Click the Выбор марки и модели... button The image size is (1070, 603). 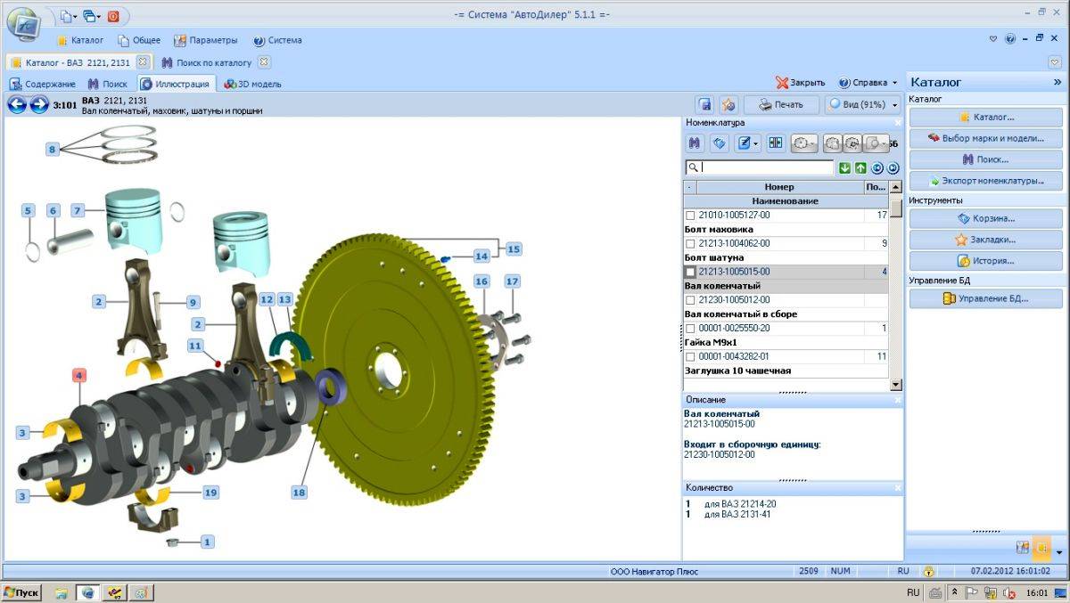coord(985,138)
